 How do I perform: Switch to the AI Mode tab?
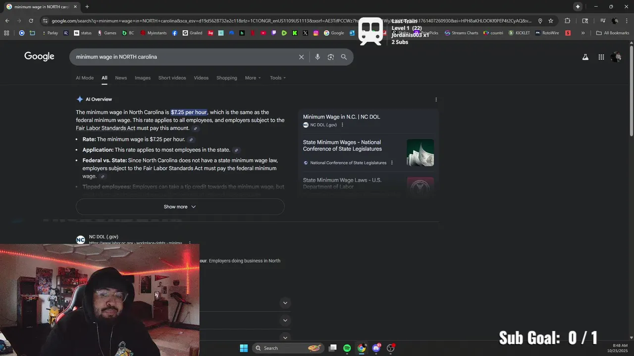tap(85, 78)
